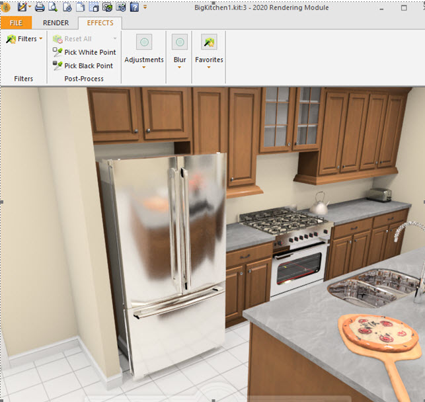Screen dimensions: 425x402
Task: Click the Blur effect icon
Action: pyautogui.click(x=179, y=42)
